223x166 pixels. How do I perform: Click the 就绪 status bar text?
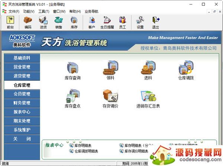point(5,163)
